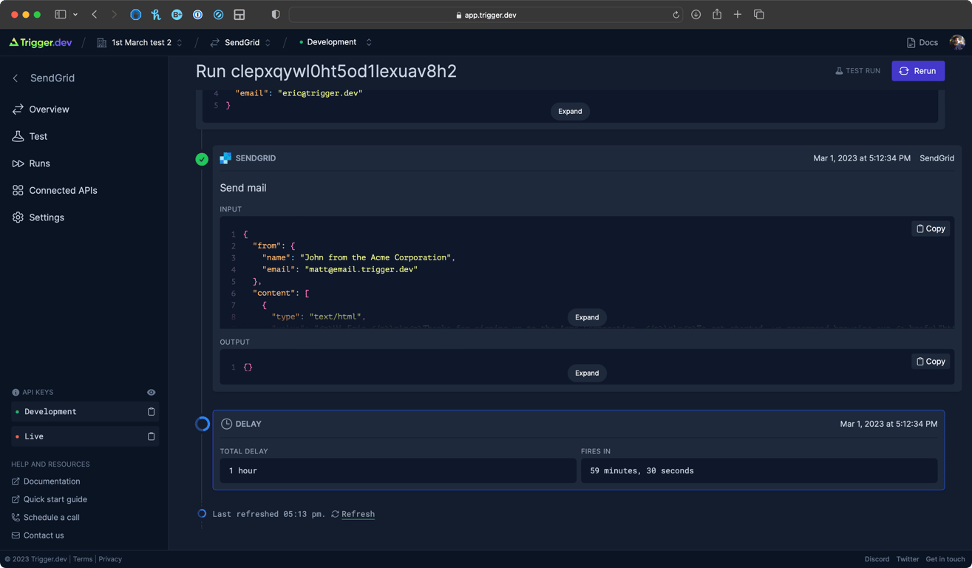Image resolution: width=972 pixels, height=568 pixels.
Task: Open the Overview page
Action: [x=49, y=109]
